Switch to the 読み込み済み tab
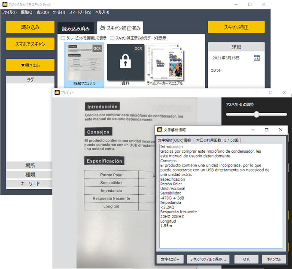This screenshot has height=269, width=292. [x=76, y=29]
